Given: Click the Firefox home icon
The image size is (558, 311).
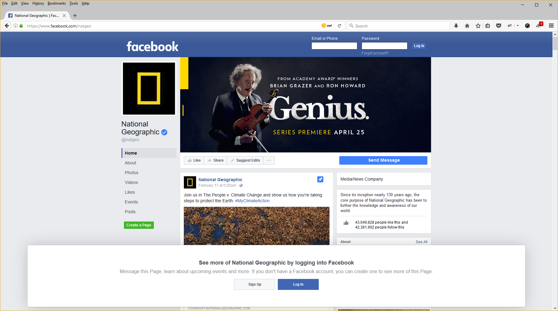Looking at the screenshot, I should click(467, 26).
